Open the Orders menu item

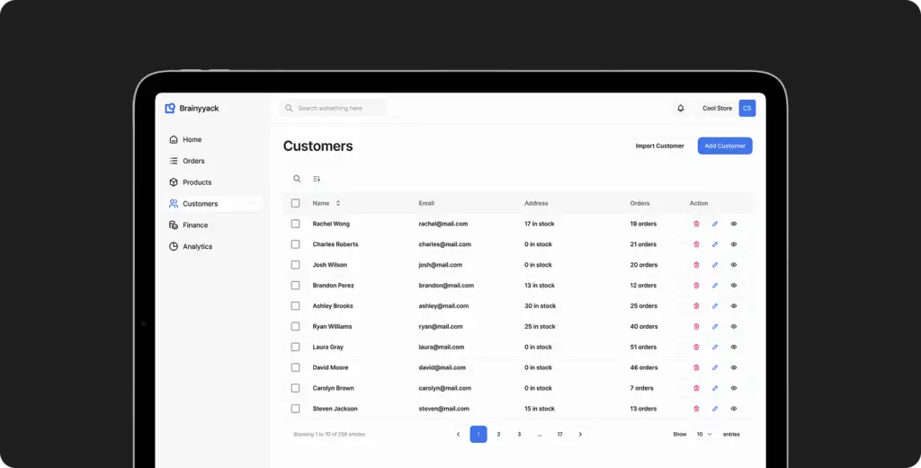pyautogui.click(x=213, y=161)
